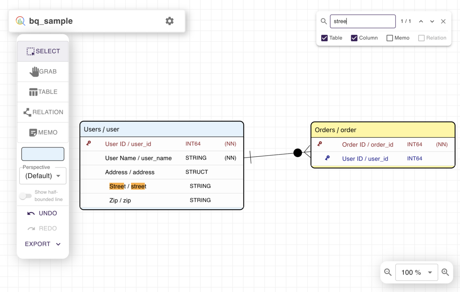Open the Perspective dropdown

[x=43, y=176]
